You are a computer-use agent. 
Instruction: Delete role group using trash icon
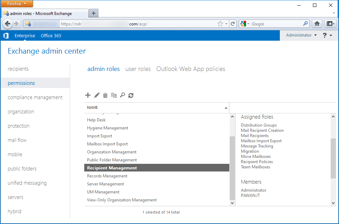(x=105, y=95)
